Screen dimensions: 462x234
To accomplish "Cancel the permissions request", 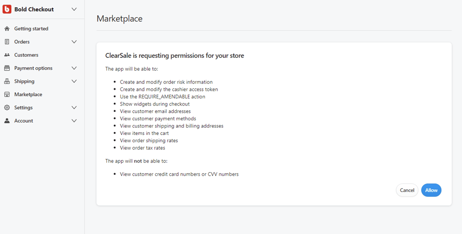I will click(407, 190).
